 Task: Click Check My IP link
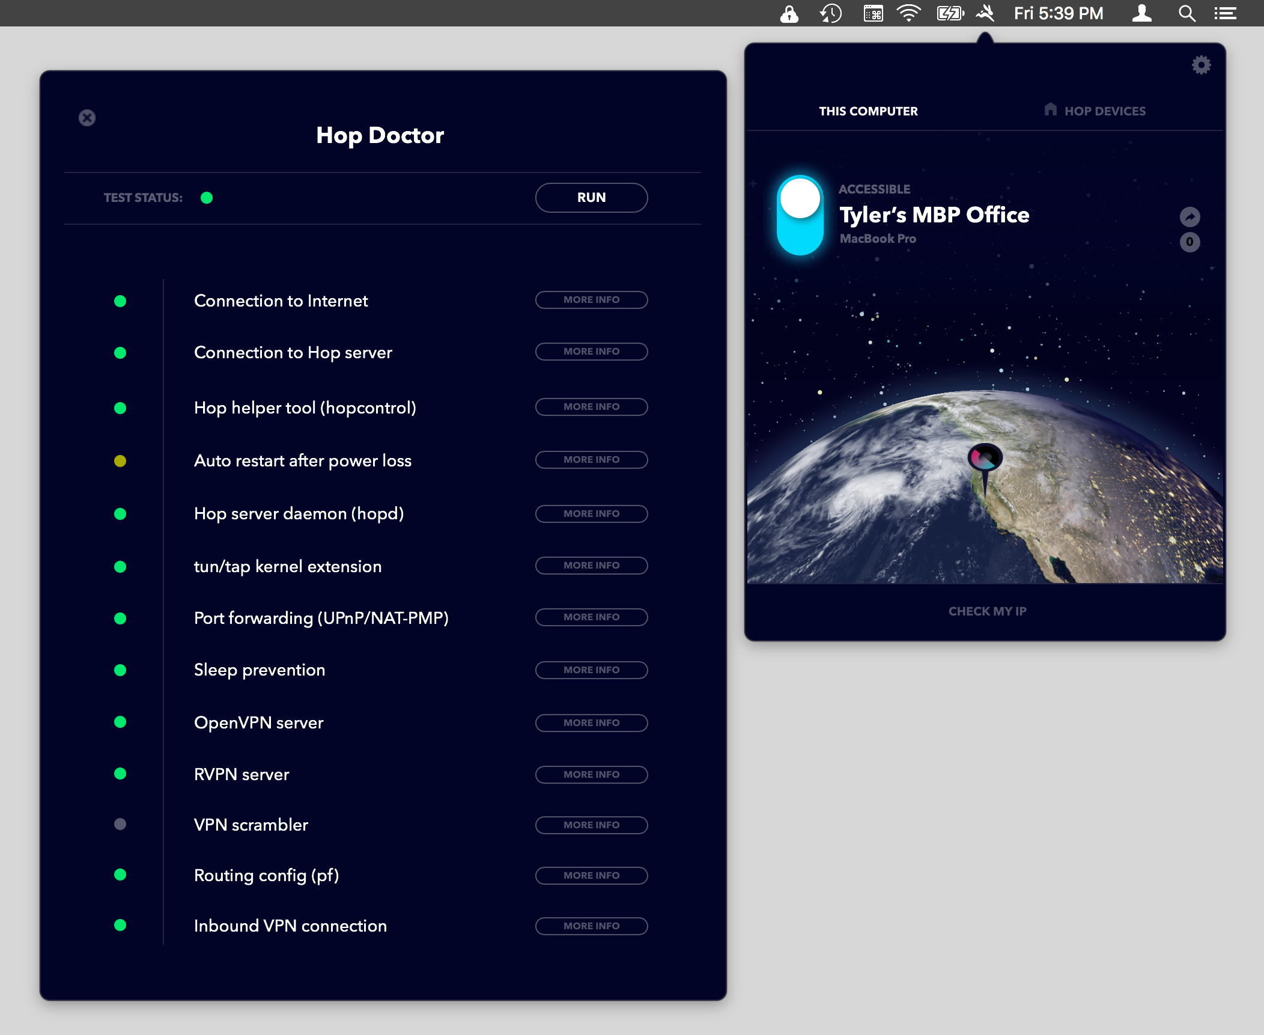coord(987,611)
